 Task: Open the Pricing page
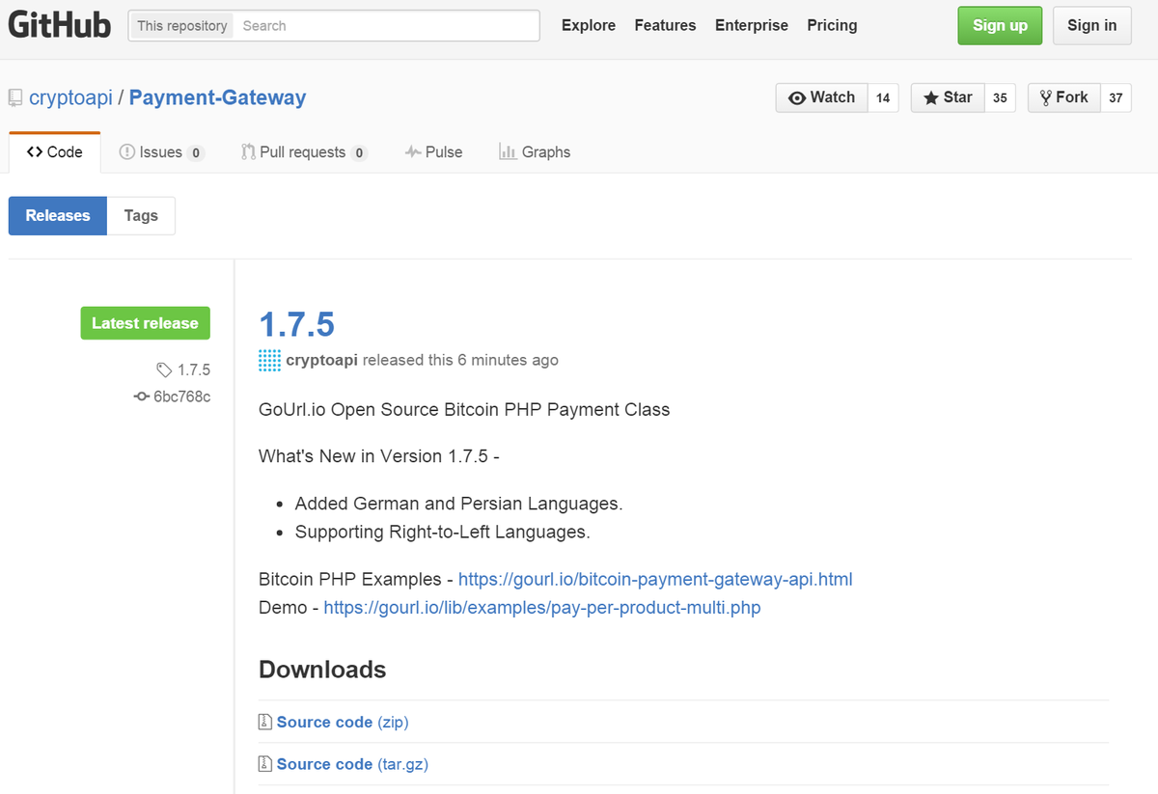pos(832,26)
